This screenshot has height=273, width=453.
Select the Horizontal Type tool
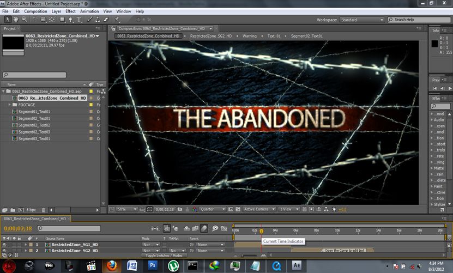[x=79, y=20]
